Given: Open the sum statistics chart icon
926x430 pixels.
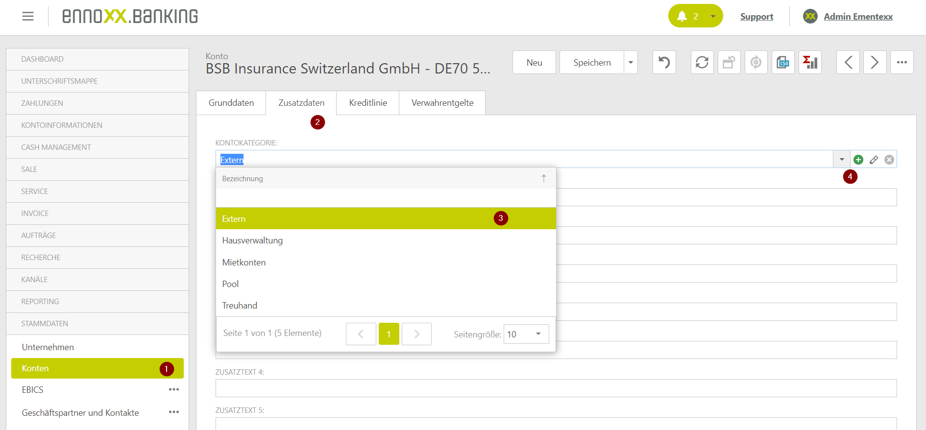Looking at the screenshot, I should tap(810, 63).
